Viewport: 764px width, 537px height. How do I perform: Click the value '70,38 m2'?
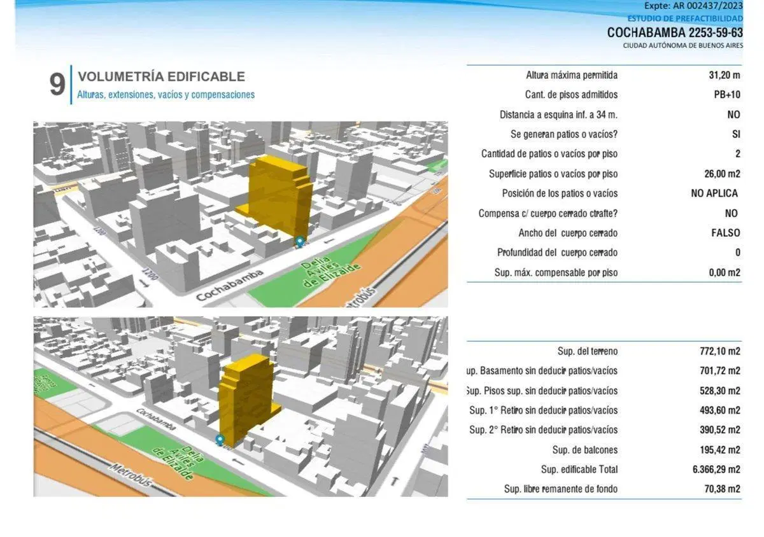click(723, 489)
